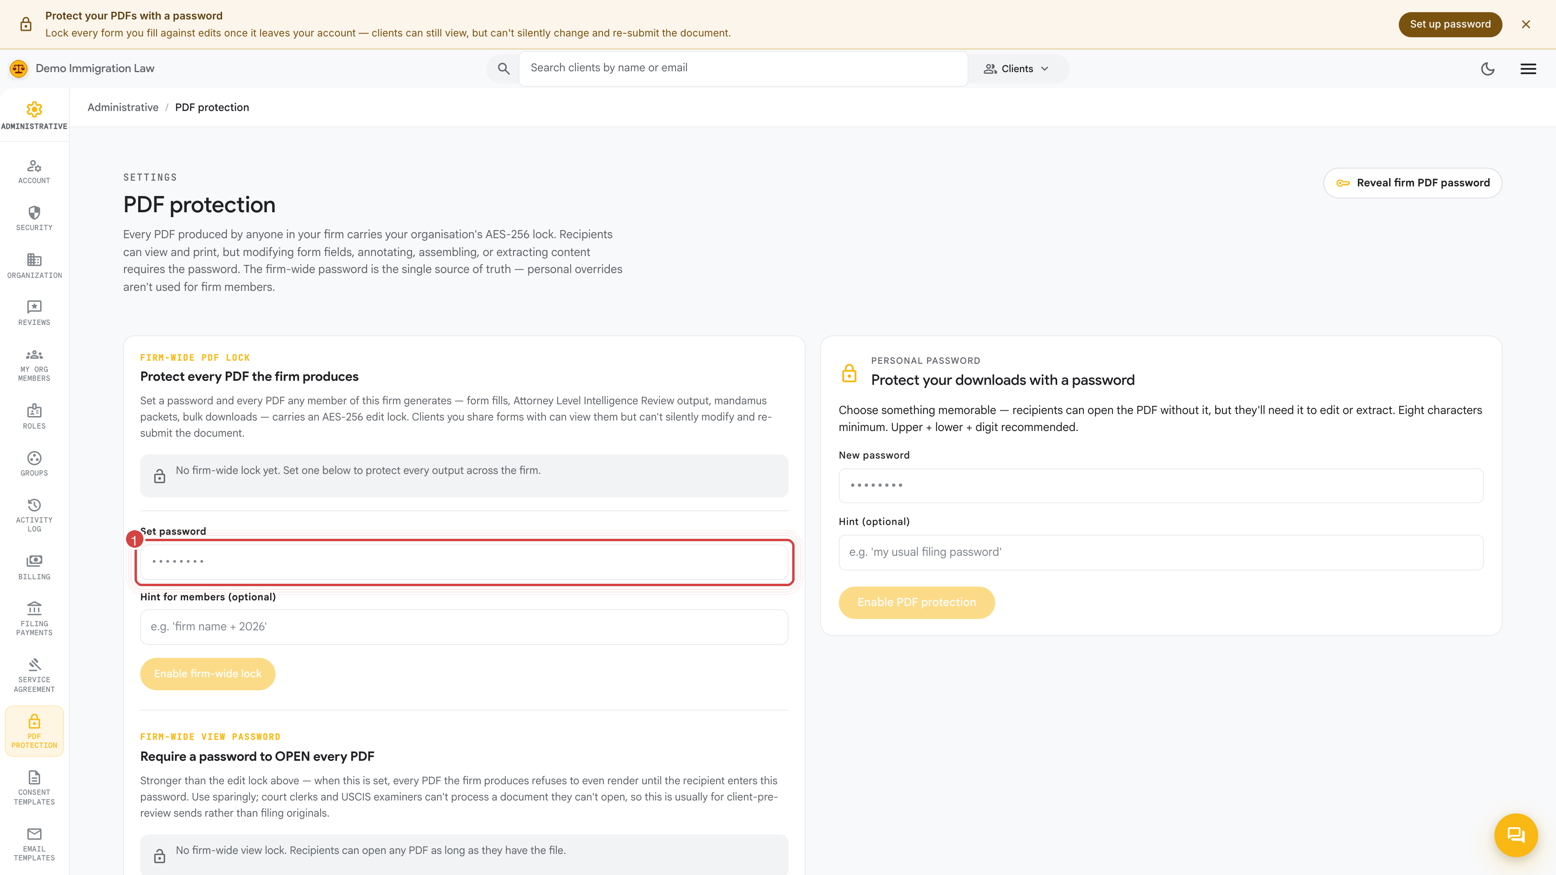Focus the client search field
Viewport: 1556px width, 875px height.
743,68
